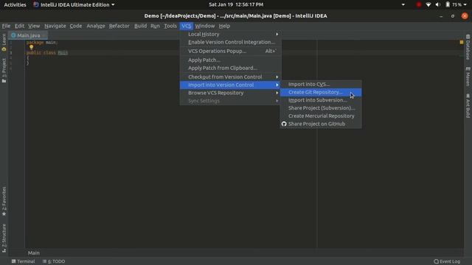Open the clock and calendar panel
The height and width of the screenshot is (265, 472).
[x=236, y=4]
